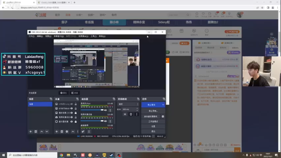Add a scene transition with plus icon
Viewport: 281px width, 158px height.
tap(125, 114)
